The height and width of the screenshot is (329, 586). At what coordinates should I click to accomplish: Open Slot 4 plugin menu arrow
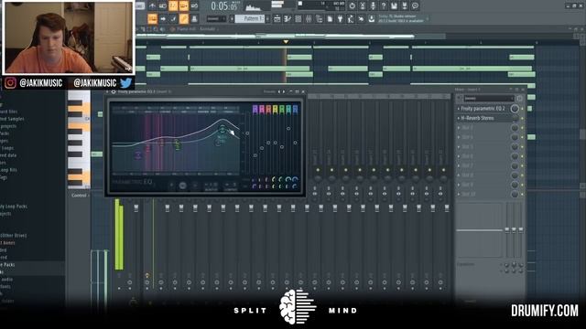pyautogui.click(x=459, y=137)
